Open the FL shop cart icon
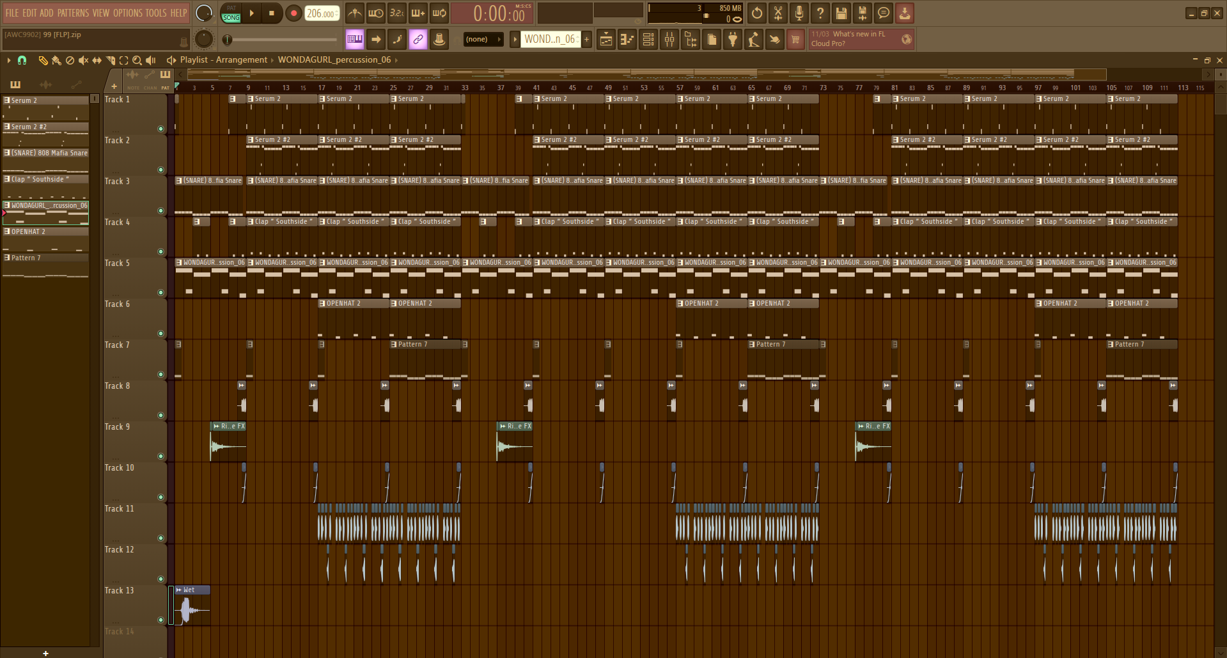The height and width of the screenshot is (658, 1227). tap(795, 40)
